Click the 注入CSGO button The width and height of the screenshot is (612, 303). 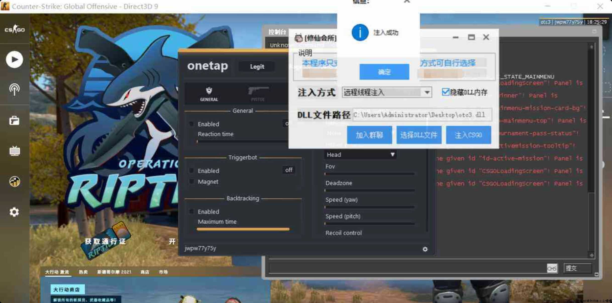[468, 135]
